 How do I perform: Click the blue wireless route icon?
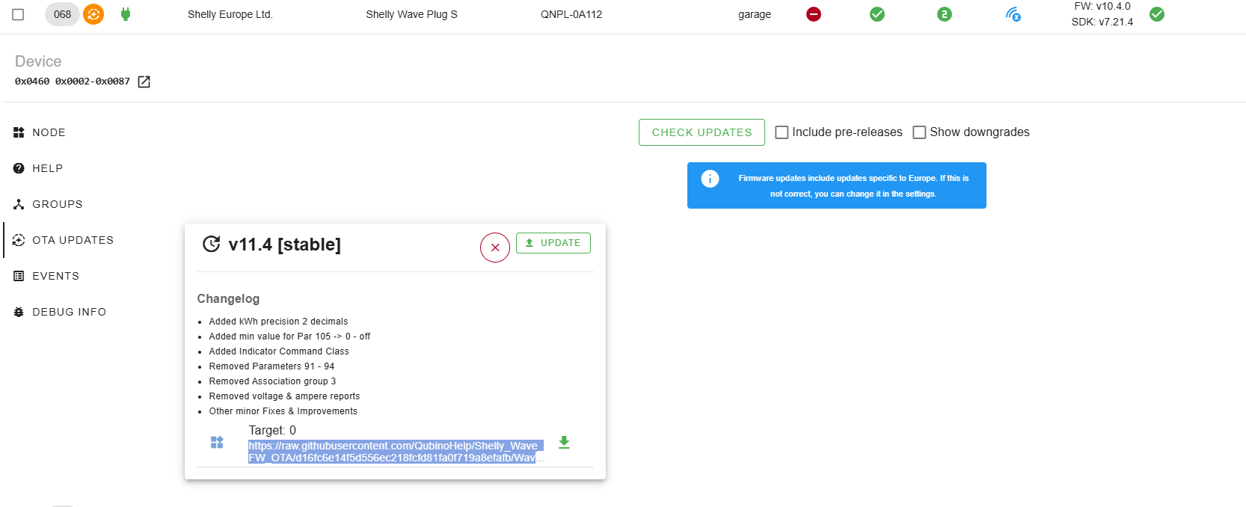1013,14
